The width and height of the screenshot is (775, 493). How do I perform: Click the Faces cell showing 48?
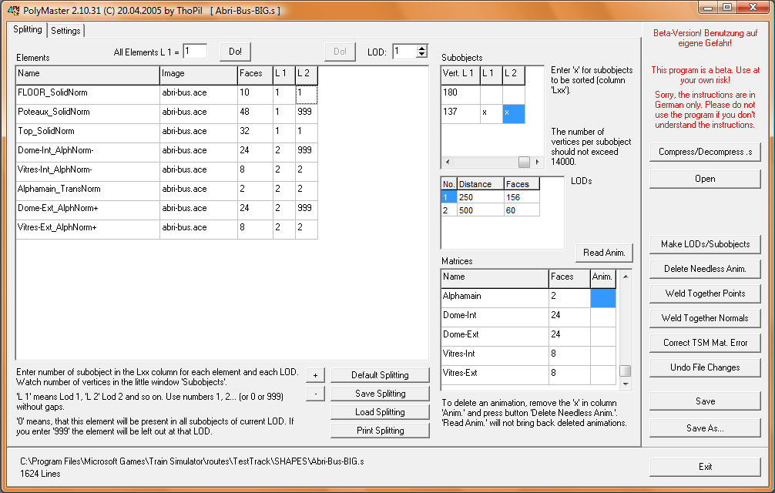click(255, 112)
